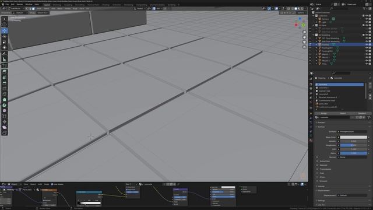Viewport: 373px width, 210px height.
Task: Open the Modifiers wrench properties tab
Action: (x=311, y=118)
